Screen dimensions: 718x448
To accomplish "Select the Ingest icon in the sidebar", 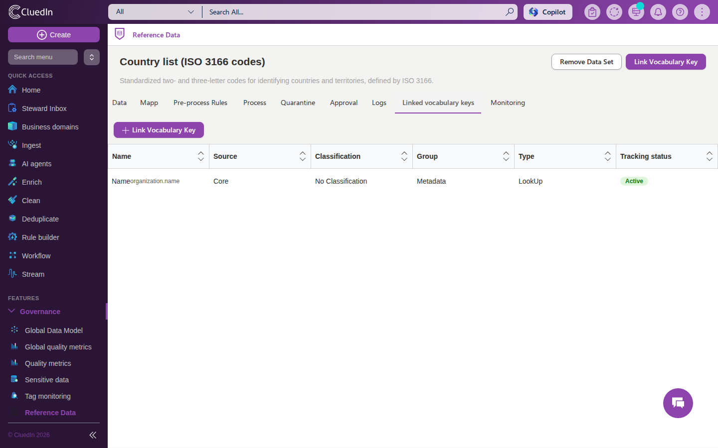I will pos(12,145).
